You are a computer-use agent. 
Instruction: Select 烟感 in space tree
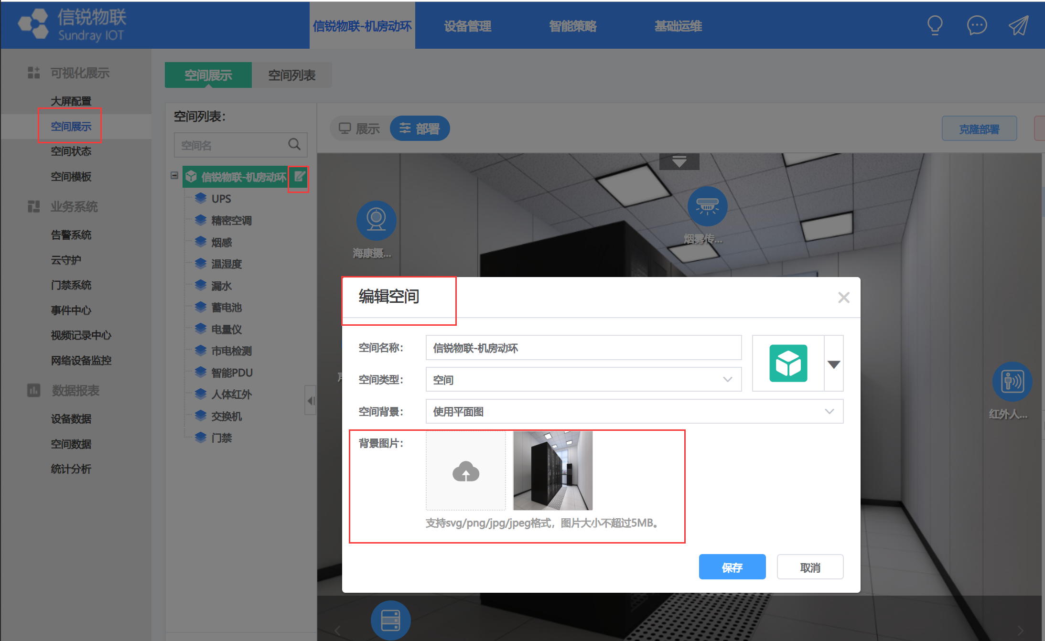(x=222, y=242)
